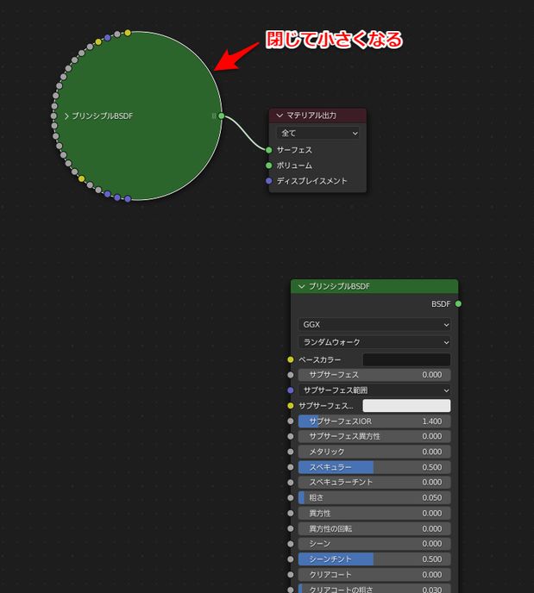This screenshot has height=593, width=534.
Task: Click the スペキュラー 0.500 slider
Action: point(374,467)
